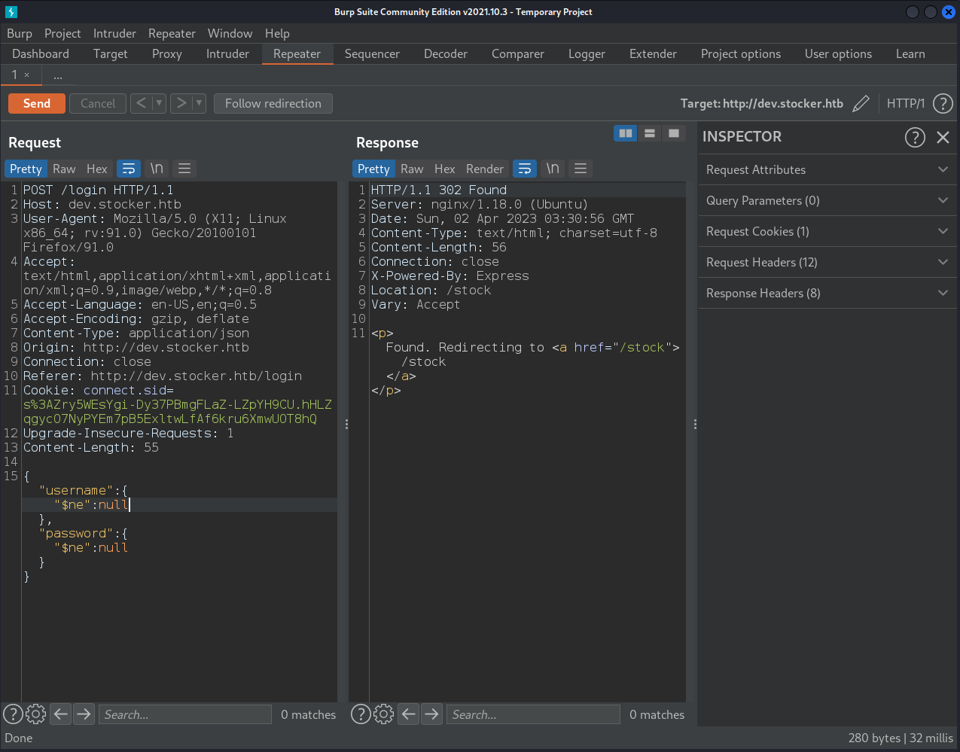Toggle non-printable characters in Response

coord(552,169)
